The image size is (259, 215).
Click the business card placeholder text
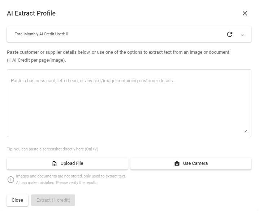tap(94, 81)
